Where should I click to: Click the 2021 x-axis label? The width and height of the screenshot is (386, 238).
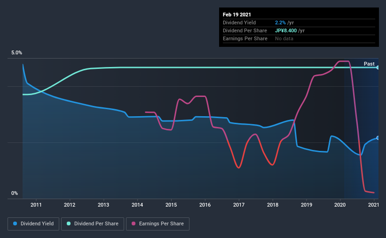click(373, 205)
